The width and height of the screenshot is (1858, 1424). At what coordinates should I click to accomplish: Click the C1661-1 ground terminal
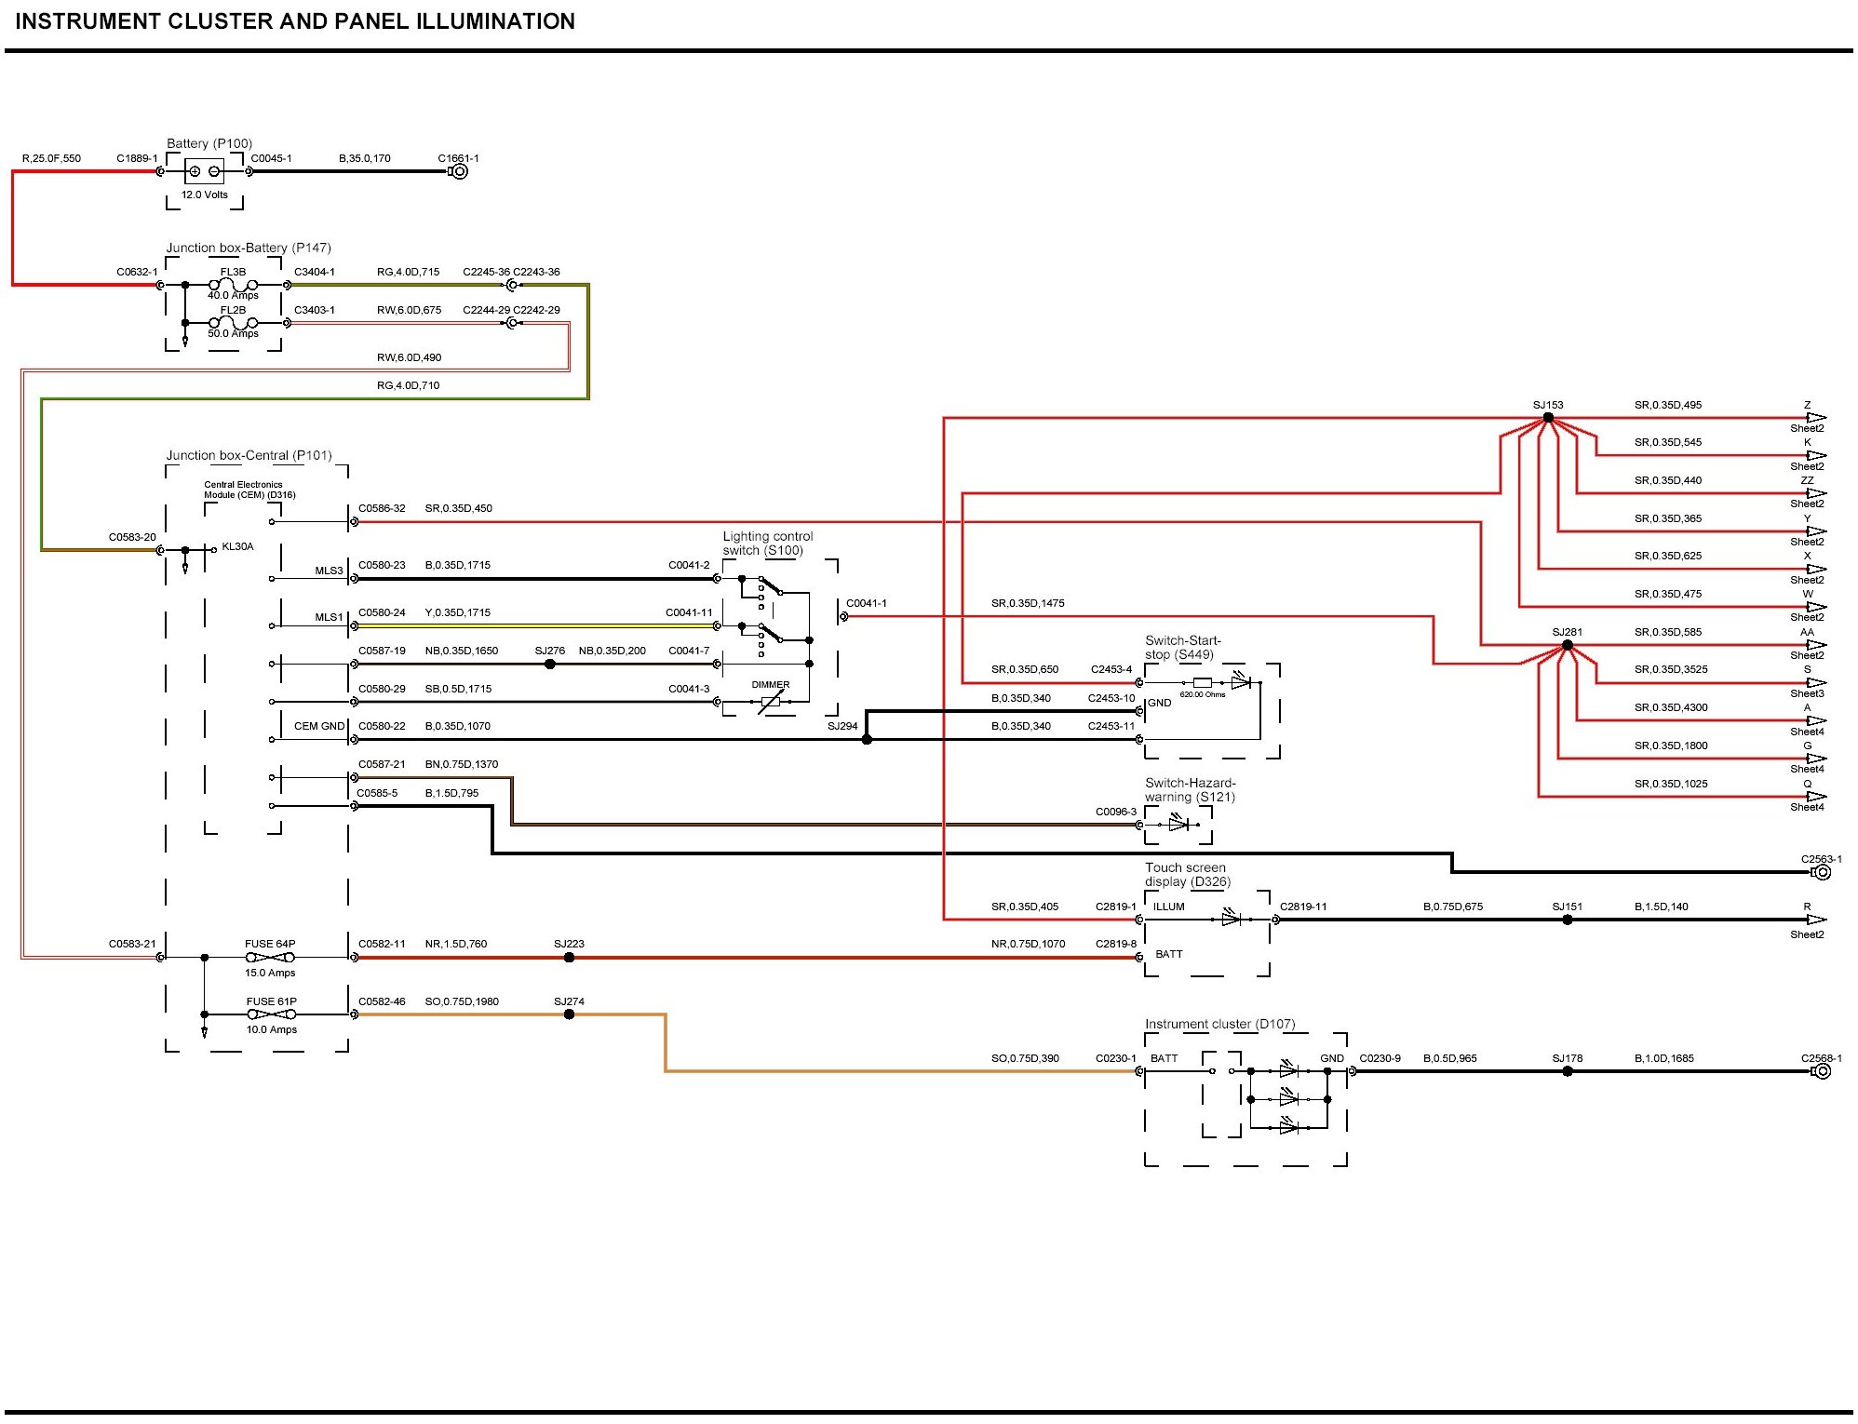click(458, 171)
